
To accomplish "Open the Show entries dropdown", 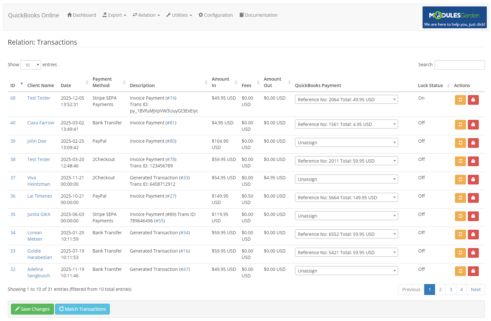I will point(31,65).
